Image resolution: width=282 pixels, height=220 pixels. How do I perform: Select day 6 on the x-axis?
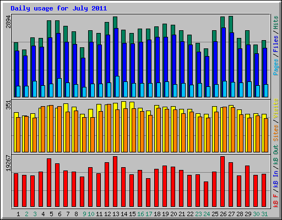pos(59,214)
